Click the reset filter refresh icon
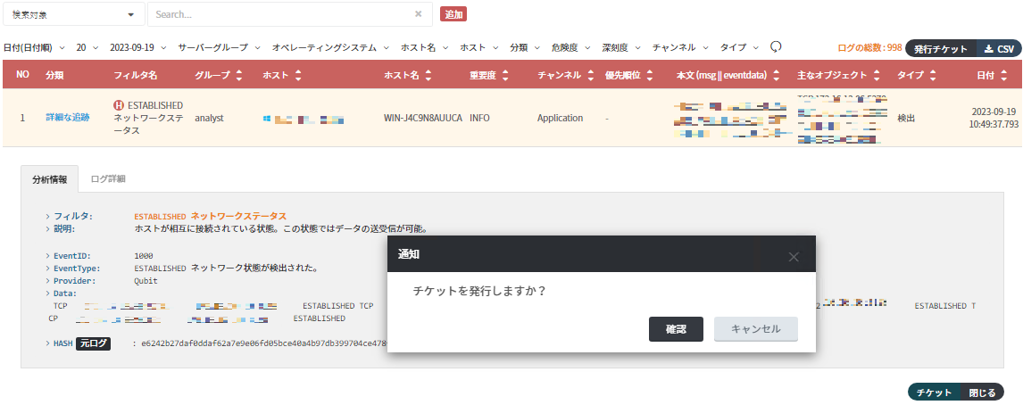The width and height of the screenshot is (1023, 405). [x=776, y=47]
